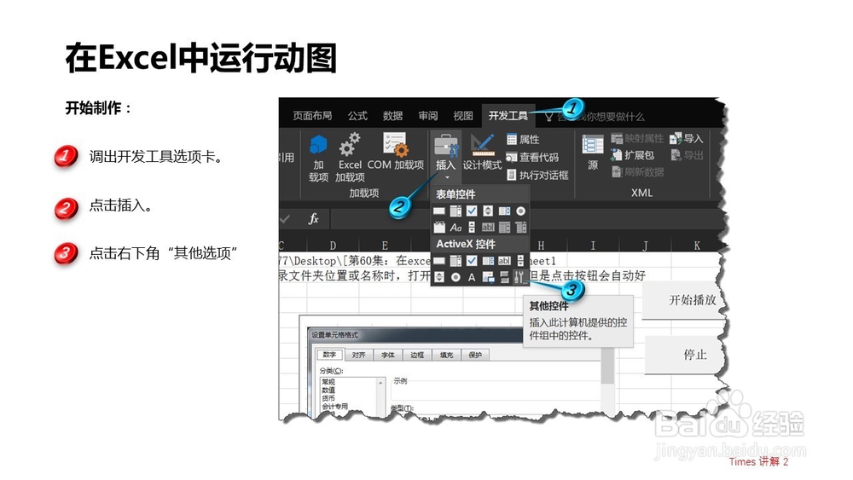This screenshot has height=480, width=853.
Task: Switch to the 公式 ribbon tab
Action: click(357, 116)
